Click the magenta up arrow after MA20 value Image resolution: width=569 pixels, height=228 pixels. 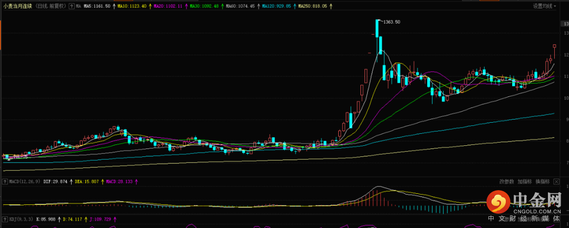[x=186, y=6]
